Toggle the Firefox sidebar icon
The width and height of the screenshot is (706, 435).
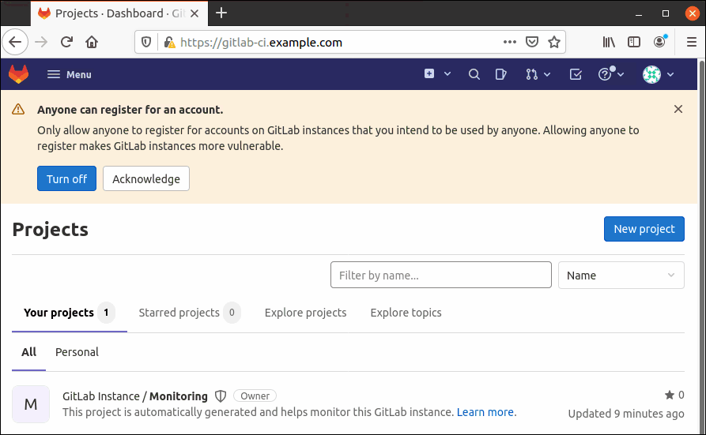pos(634,43)
